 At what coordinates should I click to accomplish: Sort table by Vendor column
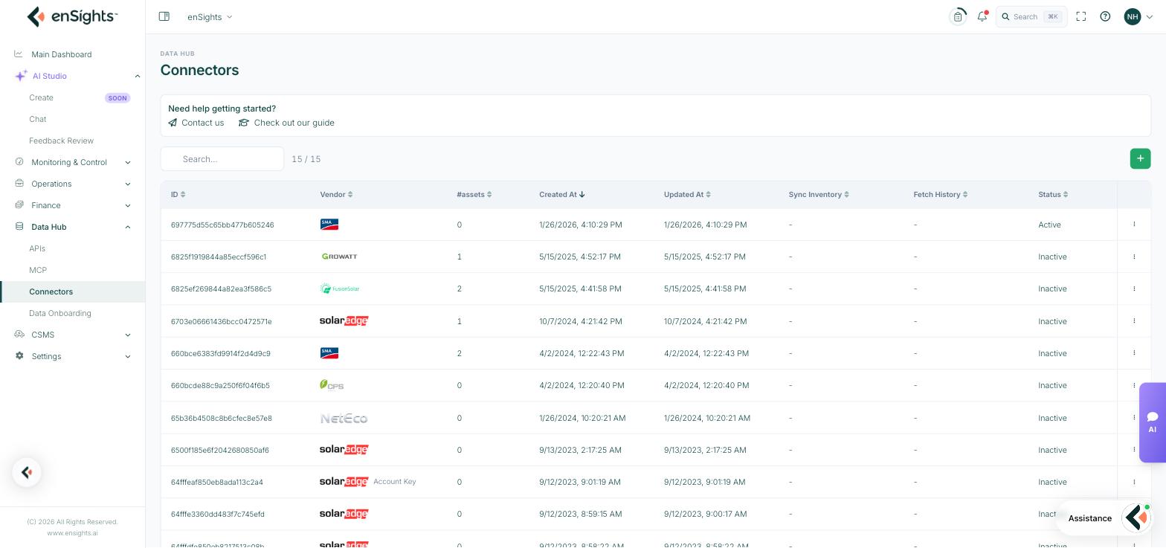point(336,194)
